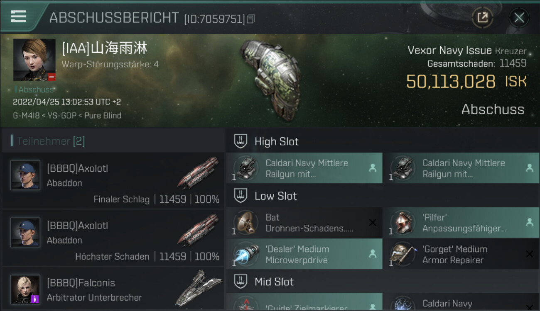Open the victim pilot portrait
This screenshot has width=540, height=311.
[x=34, y=60]
